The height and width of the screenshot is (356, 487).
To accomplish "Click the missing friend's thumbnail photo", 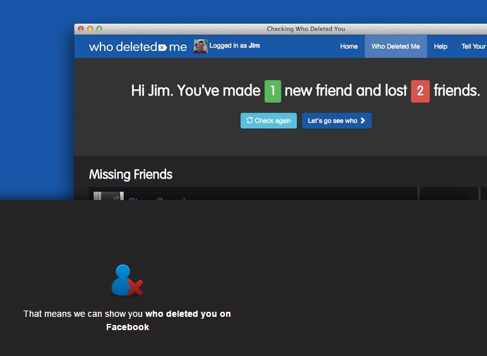I will point(108,196).
